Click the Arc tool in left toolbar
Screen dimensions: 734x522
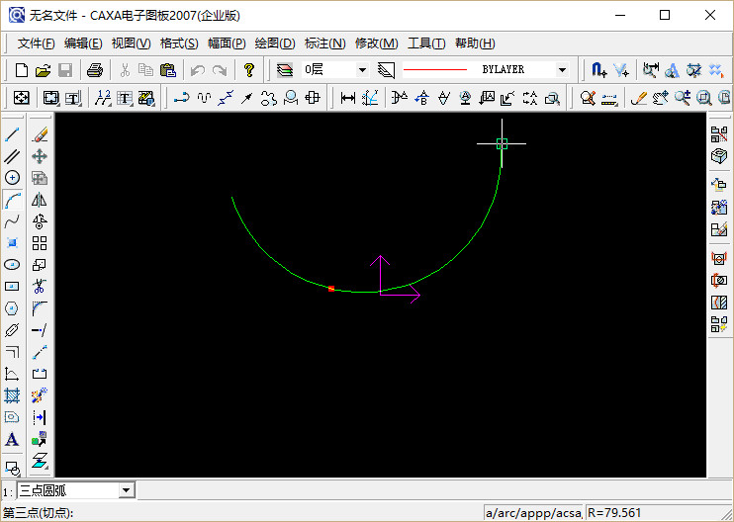click(13, 200)
